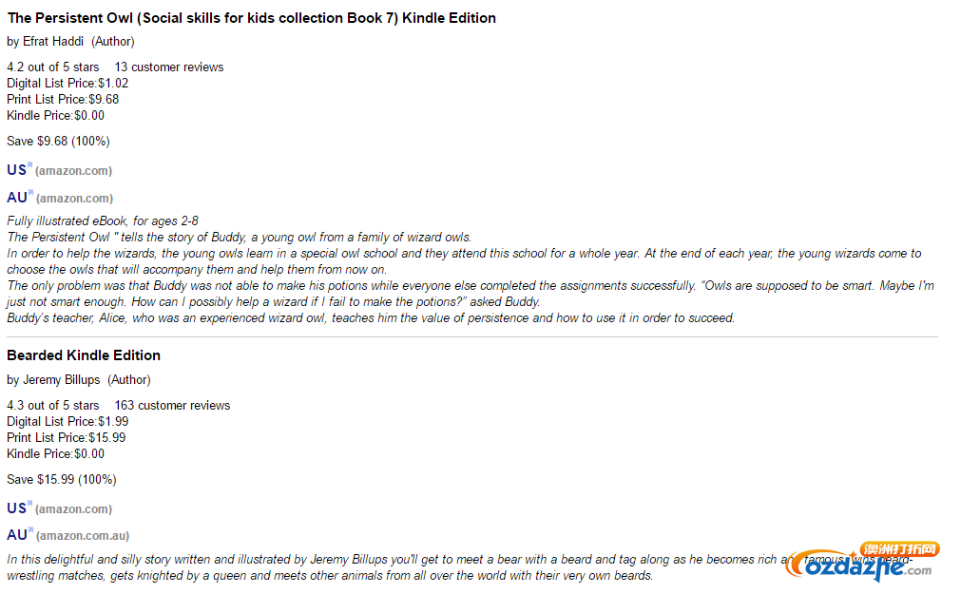The width and height of the screenshot is (961, 594).
Task: Open the AU link under The Persistent Owl
Action: [16, 198]
